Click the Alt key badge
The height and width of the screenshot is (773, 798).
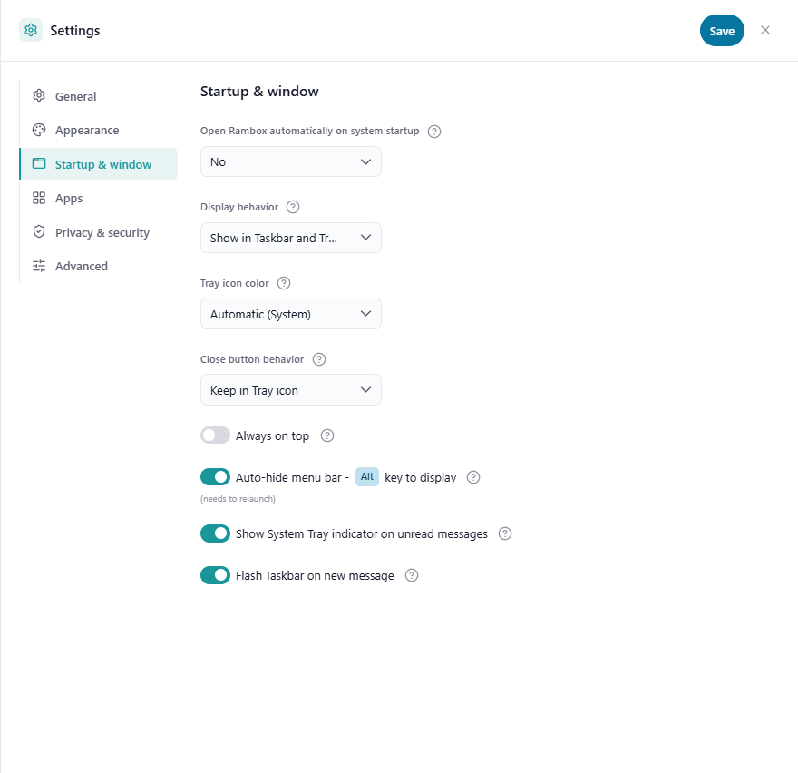click(x=367, y=476)
